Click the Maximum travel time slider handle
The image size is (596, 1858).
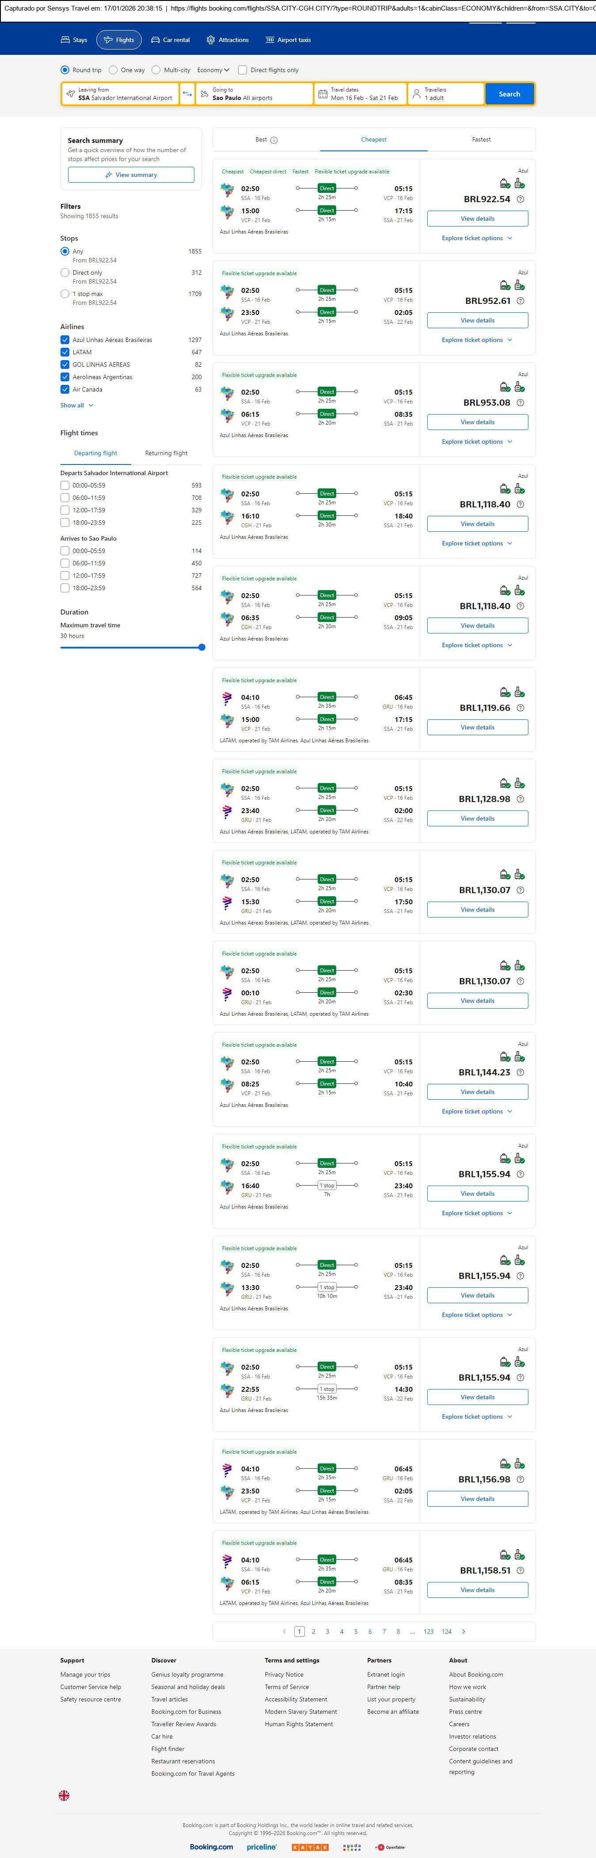tap(202, 648)
